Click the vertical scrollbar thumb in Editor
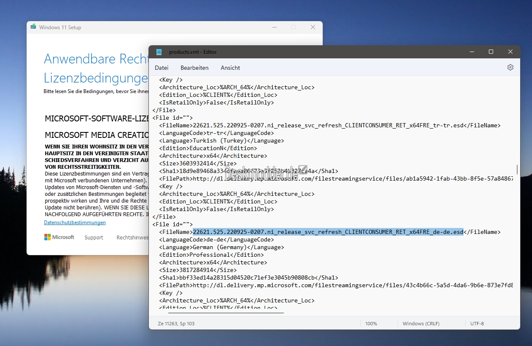This screenshot has height=346, width=532. coord(518,169)
